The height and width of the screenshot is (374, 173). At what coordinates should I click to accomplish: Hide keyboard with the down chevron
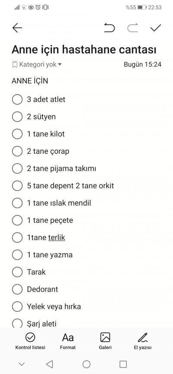(x=22, y=364)
